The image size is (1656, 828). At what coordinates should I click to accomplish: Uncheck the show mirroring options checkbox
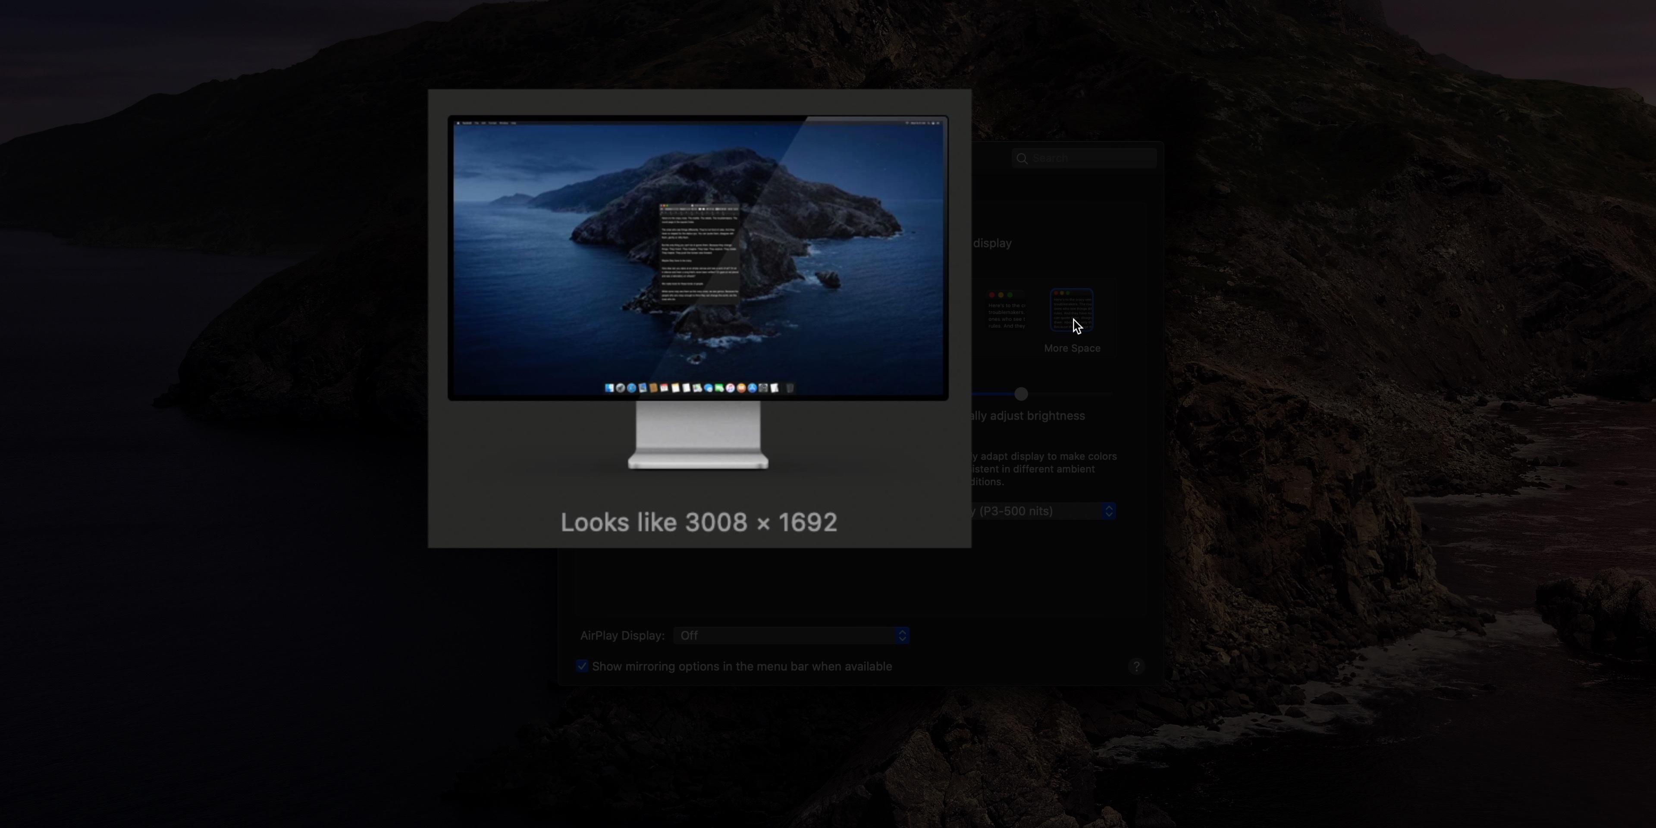pyautogui.click(x=582, y=666)
